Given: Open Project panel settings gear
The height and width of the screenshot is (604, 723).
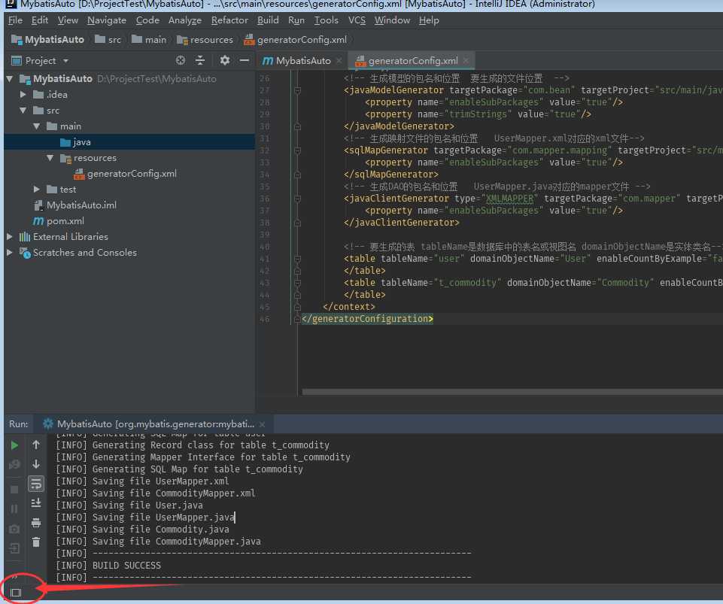Looking at the screenshot, I should coord(224,60).
